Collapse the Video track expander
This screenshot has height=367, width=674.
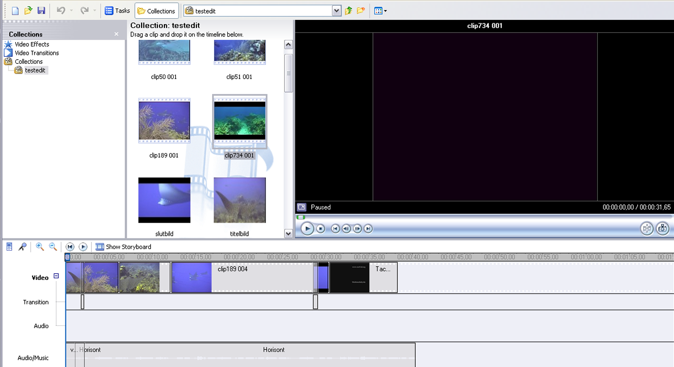(56, 276)
